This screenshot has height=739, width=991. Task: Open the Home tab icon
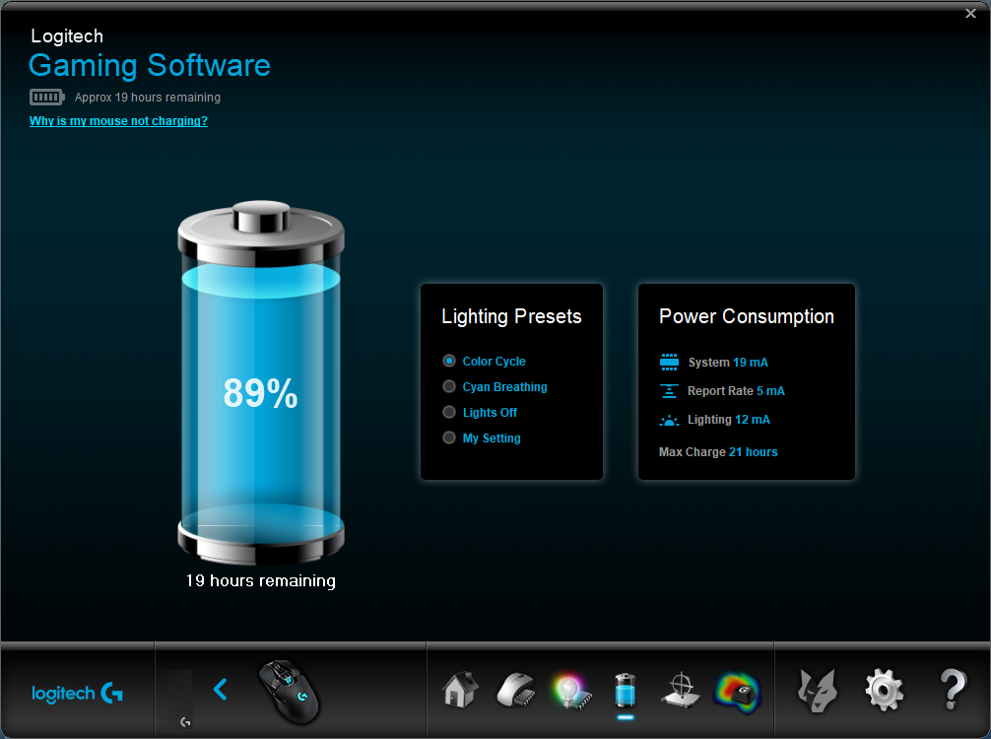tap(460, 690)
